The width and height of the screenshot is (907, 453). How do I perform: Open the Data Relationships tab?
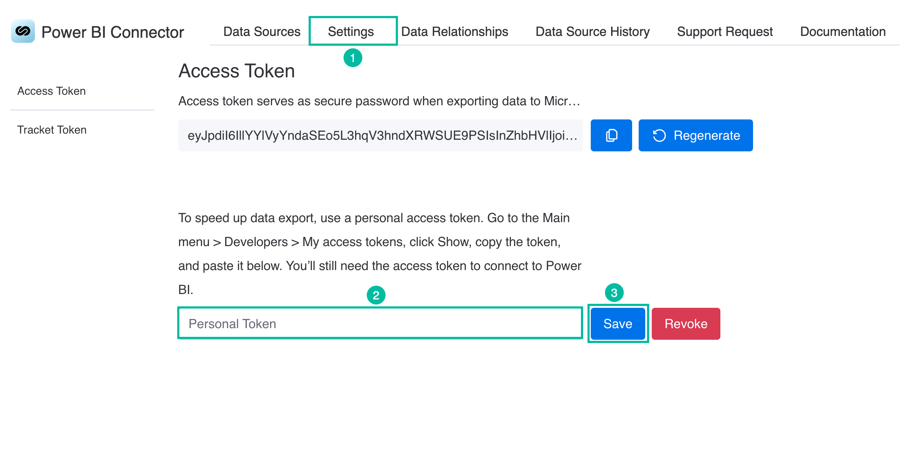(455, 32)
